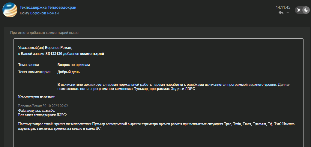Screen dimensions: 311x147
Task: Click the salutation Уважаемый(ая) Воронов Роман
Action: (45, 47)
